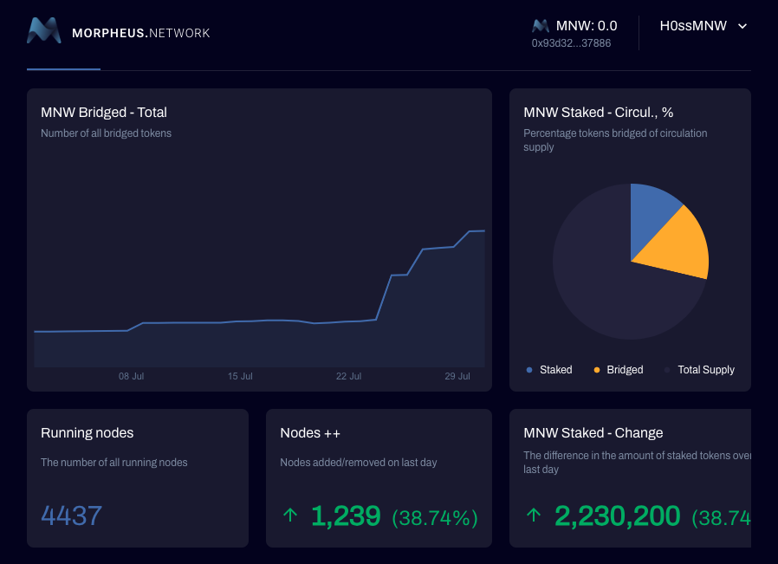
Task: Click the 2,230,200 staked change value
Action: pos(617,515)
